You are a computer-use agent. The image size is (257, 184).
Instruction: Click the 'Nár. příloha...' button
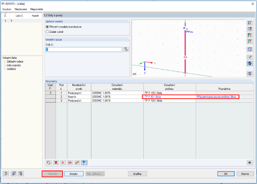coord(95,174)
